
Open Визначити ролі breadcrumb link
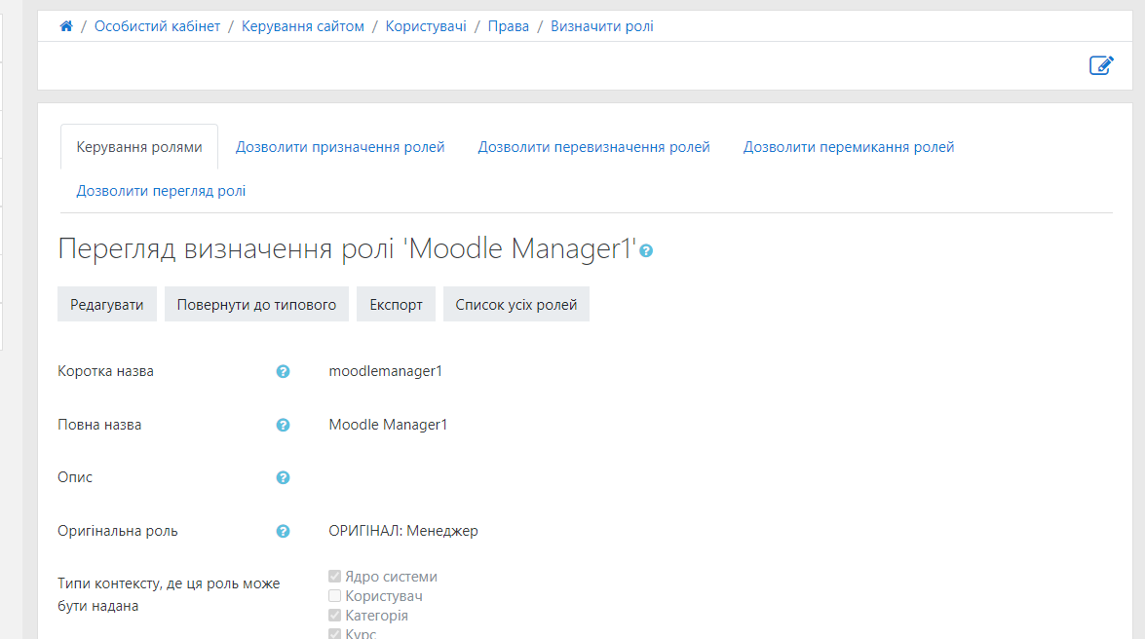tap(601, 26)
